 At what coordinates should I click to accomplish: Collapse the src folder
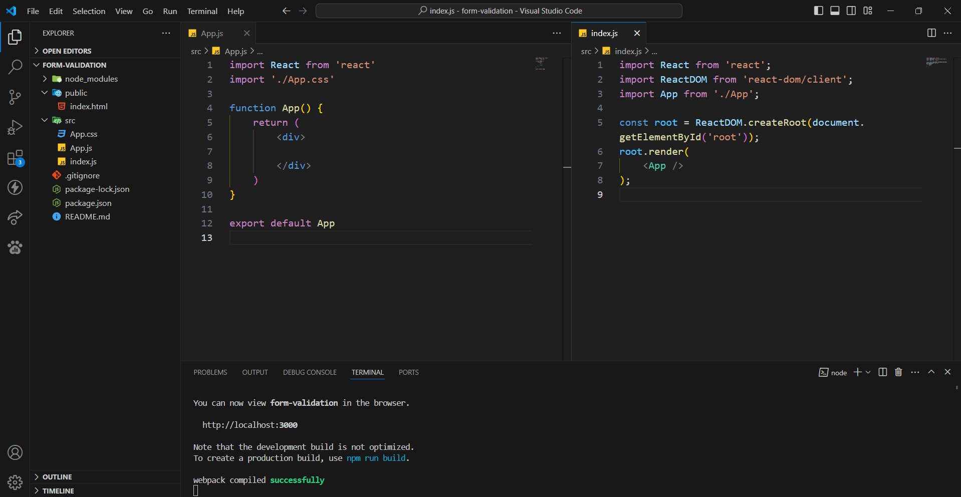click(70, 120)
